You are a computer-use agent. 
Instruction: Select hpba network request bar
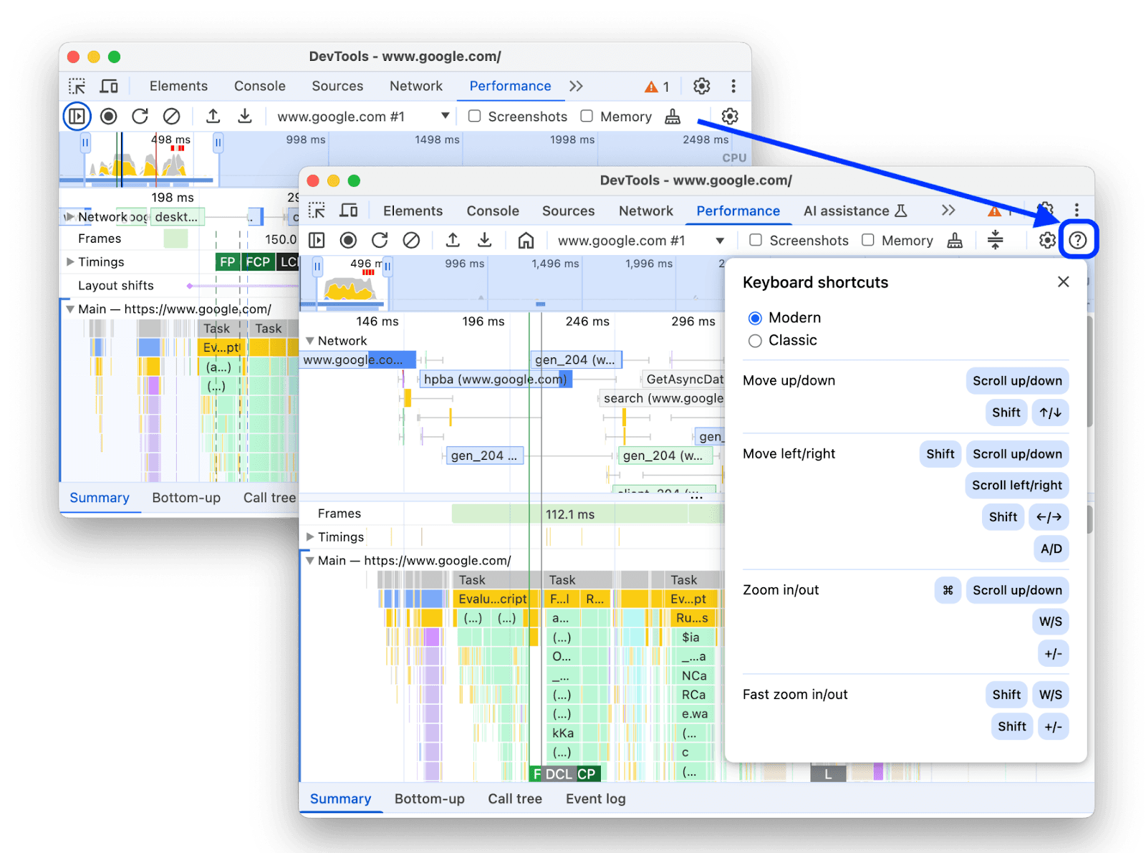click(x=496, y=379)
